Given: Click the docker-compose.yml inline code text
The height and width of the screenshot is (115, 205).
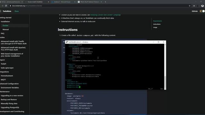Looking at the screenshot, I should (85, 35).
